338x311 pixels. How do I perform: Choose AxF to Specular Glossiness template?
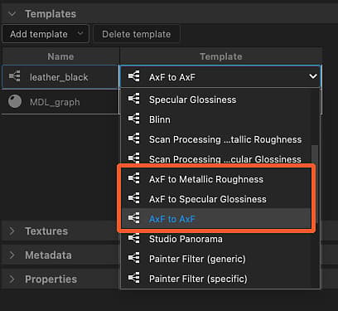pos(216,199)
